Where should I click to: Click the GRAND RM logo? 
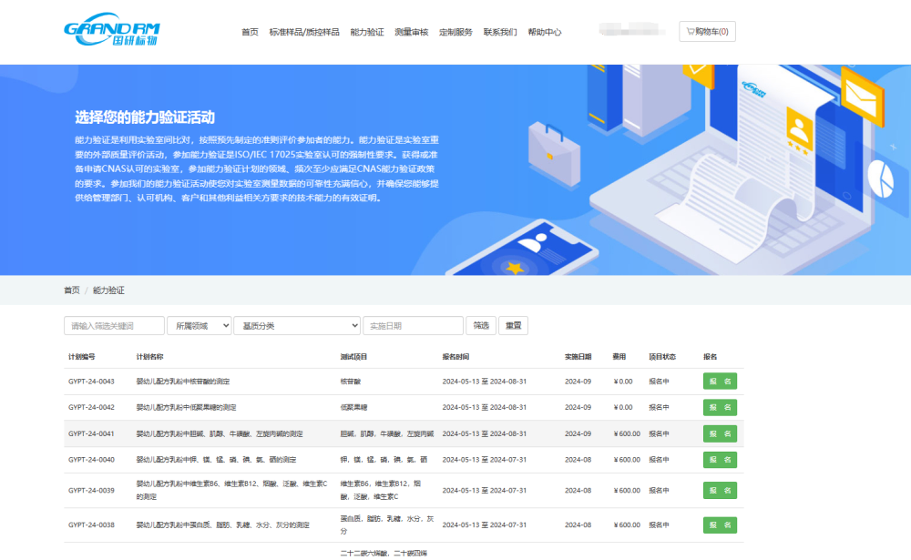point(111,32)
